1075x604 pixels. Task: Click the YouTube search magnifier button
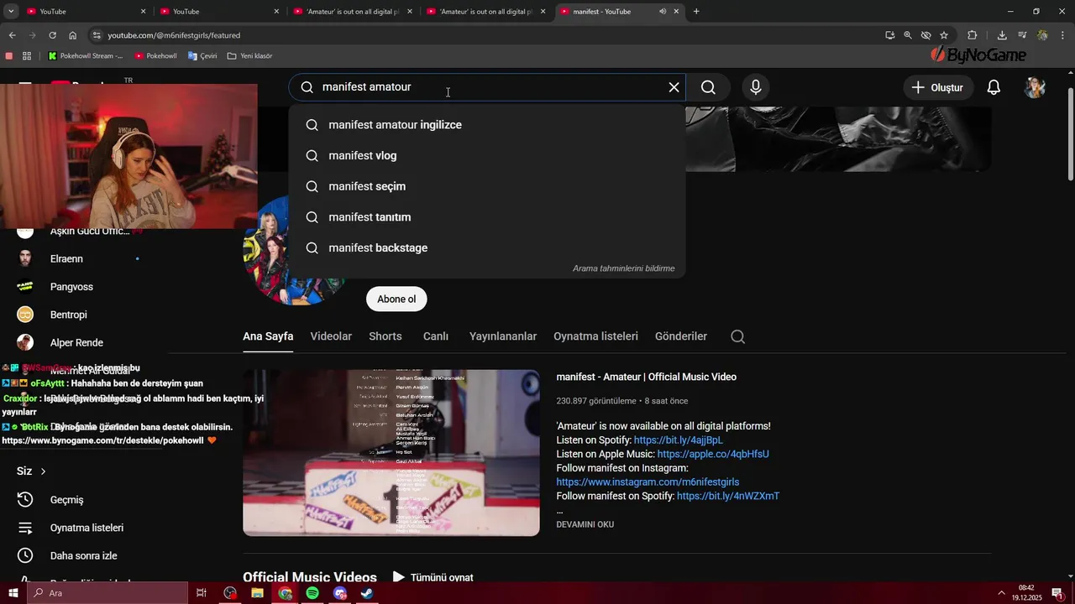pos(708,87)
